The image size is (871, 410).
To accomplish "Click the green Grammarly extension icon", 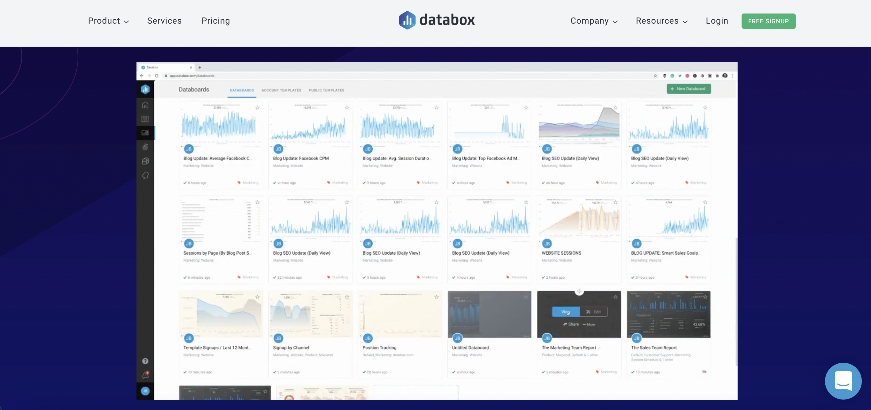I will [x=672, y=76].
